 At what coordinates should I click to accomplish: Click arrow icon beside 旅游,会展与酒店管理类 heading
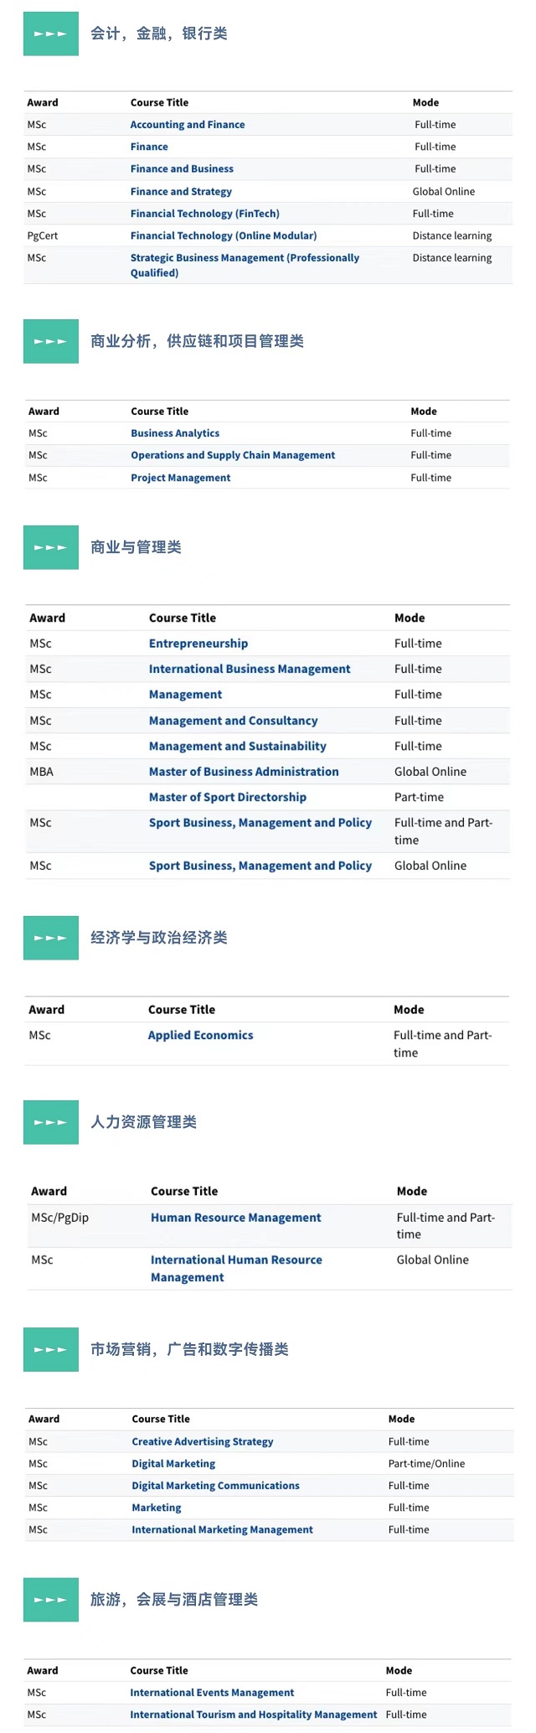coord(51,1600)
